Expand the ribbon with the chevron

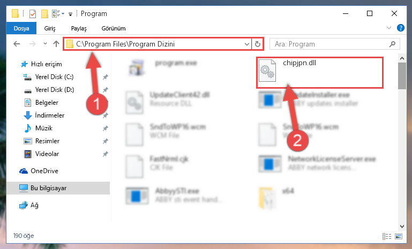click(x=389, y=28)
